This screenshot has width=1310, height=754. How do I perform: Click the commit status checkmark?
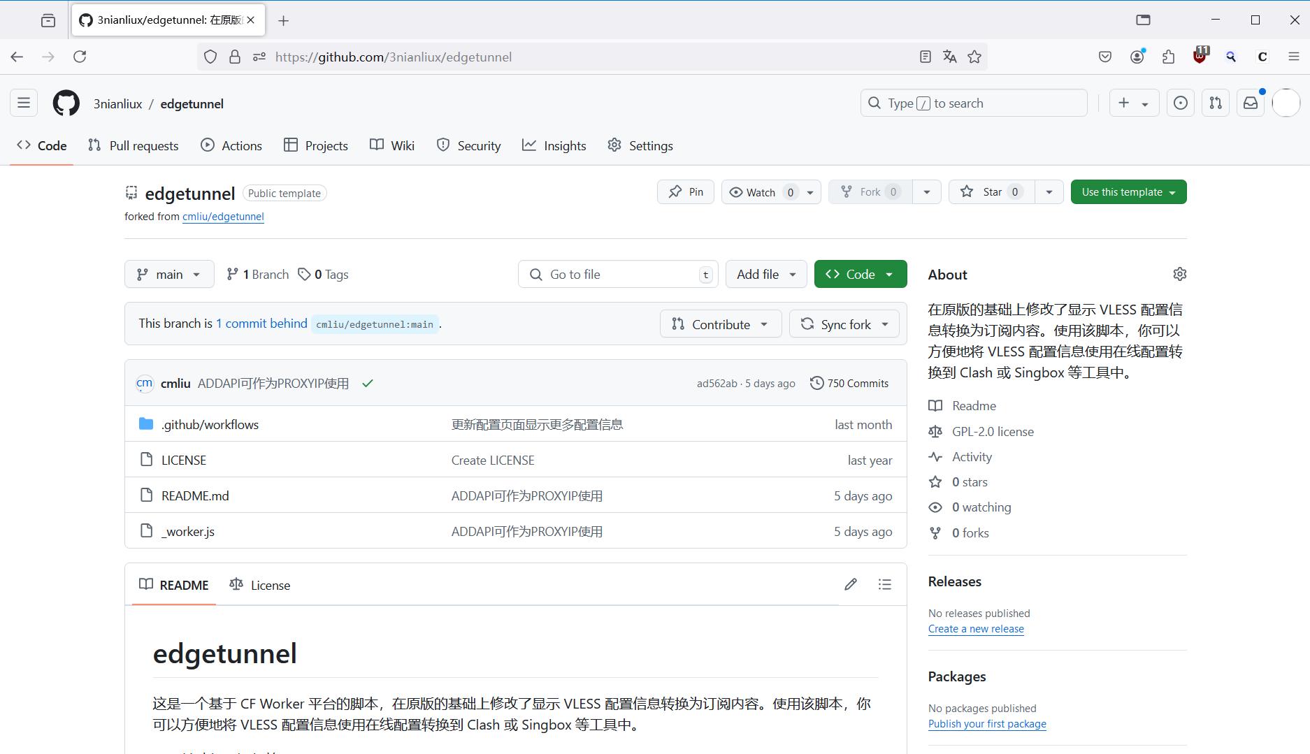368,383
